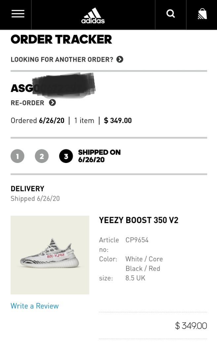Click the arrow next to LOOKING FOR ANOTHER ORDER
This screenshot has width=217, height=357.
[120, 59]
